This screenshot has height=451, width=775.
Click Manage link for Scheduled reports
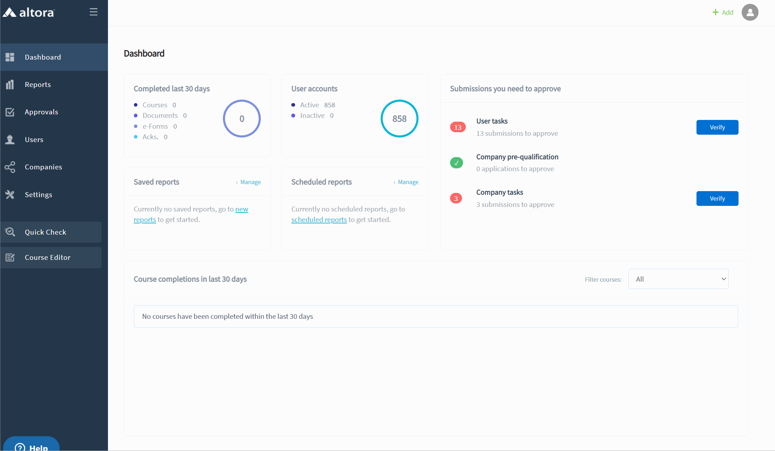tap(408, 182)
